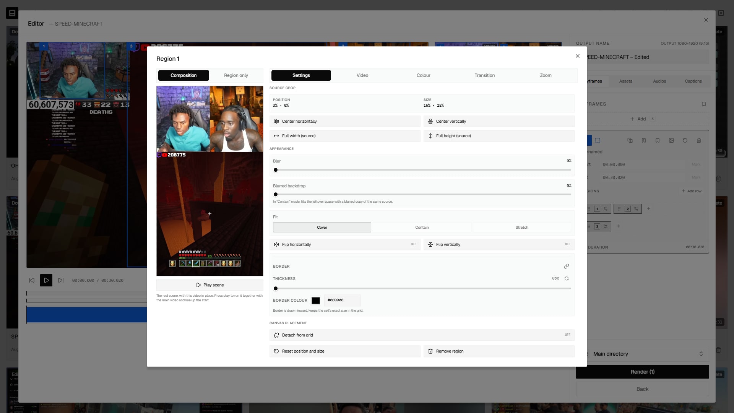Open the Main directory dropdown
Image resolution: width=734 pixels, height=413 pixels.
pyautogui.click(x=646, y=354)
